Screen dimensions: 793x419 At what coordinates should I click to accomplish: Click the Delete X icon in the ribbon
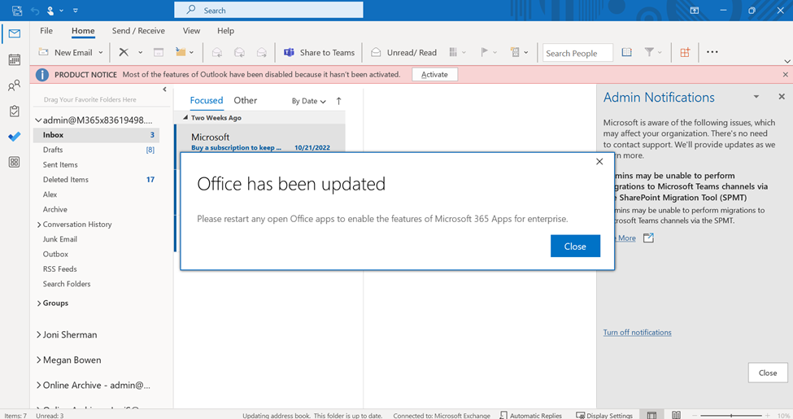124,52
